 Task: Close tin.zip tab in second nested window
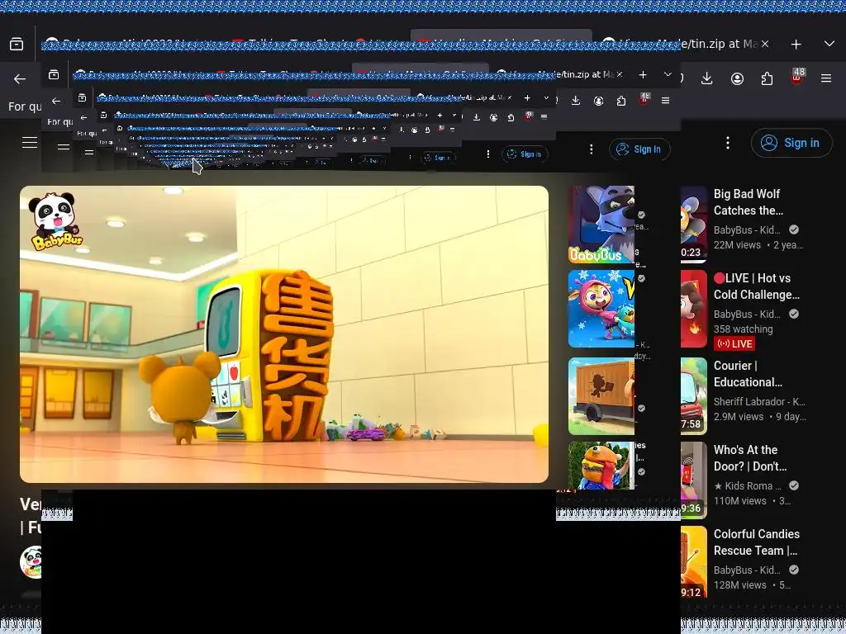[620, 74]
